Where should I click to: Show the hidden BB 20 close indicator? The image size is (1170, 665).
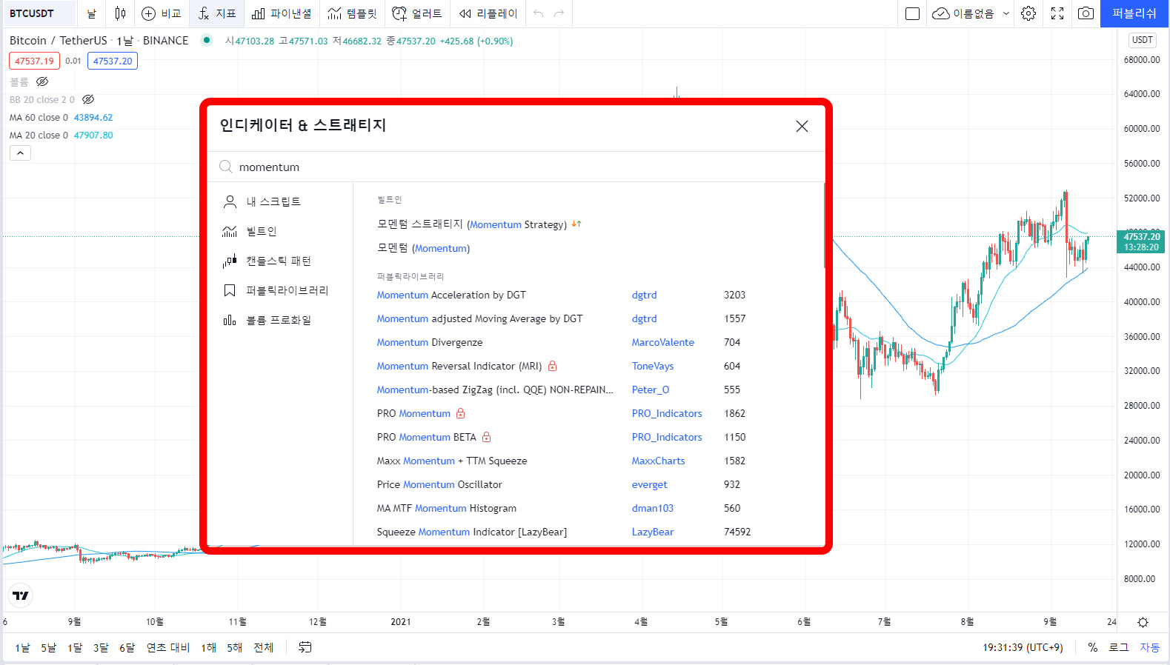tap(88, 99)
